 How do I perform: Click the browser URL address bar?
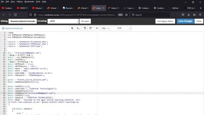pyautogui.click(x=77, y=15)
